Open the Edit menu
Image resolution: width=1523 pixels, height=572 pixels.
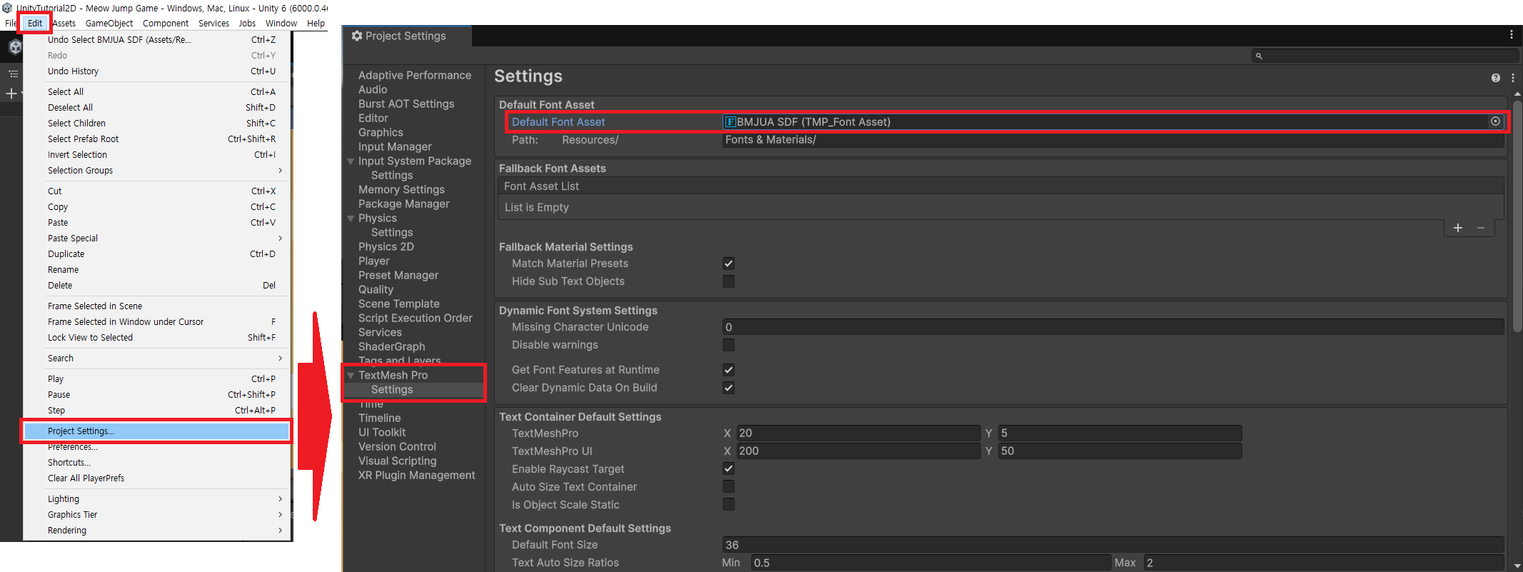click(35, 24)
